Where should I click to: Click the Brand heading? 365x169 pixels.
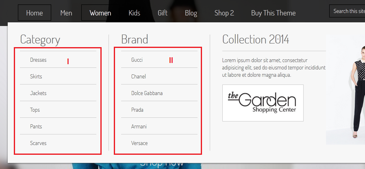click(135, 39)
